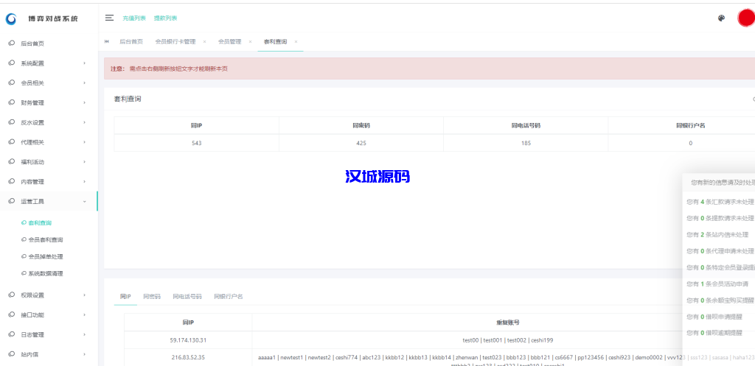This screenshot has height=366, width=755.
Task: Click the icon beside 会员套利查询
Action: pos(24,239)
